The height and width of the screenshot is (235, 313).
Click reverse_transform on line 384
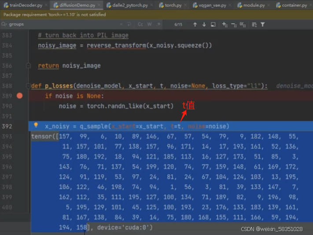116,45
